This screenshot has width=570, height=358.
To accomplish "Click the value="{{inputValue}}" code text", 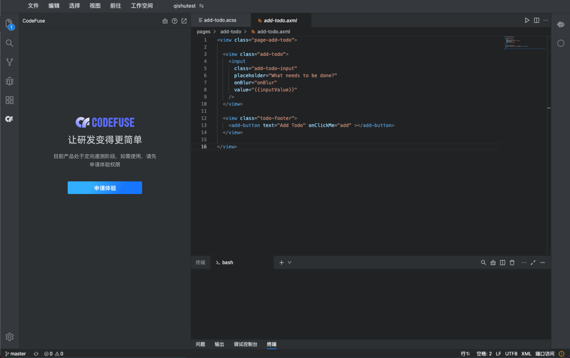I will click(x=265, y=90).
